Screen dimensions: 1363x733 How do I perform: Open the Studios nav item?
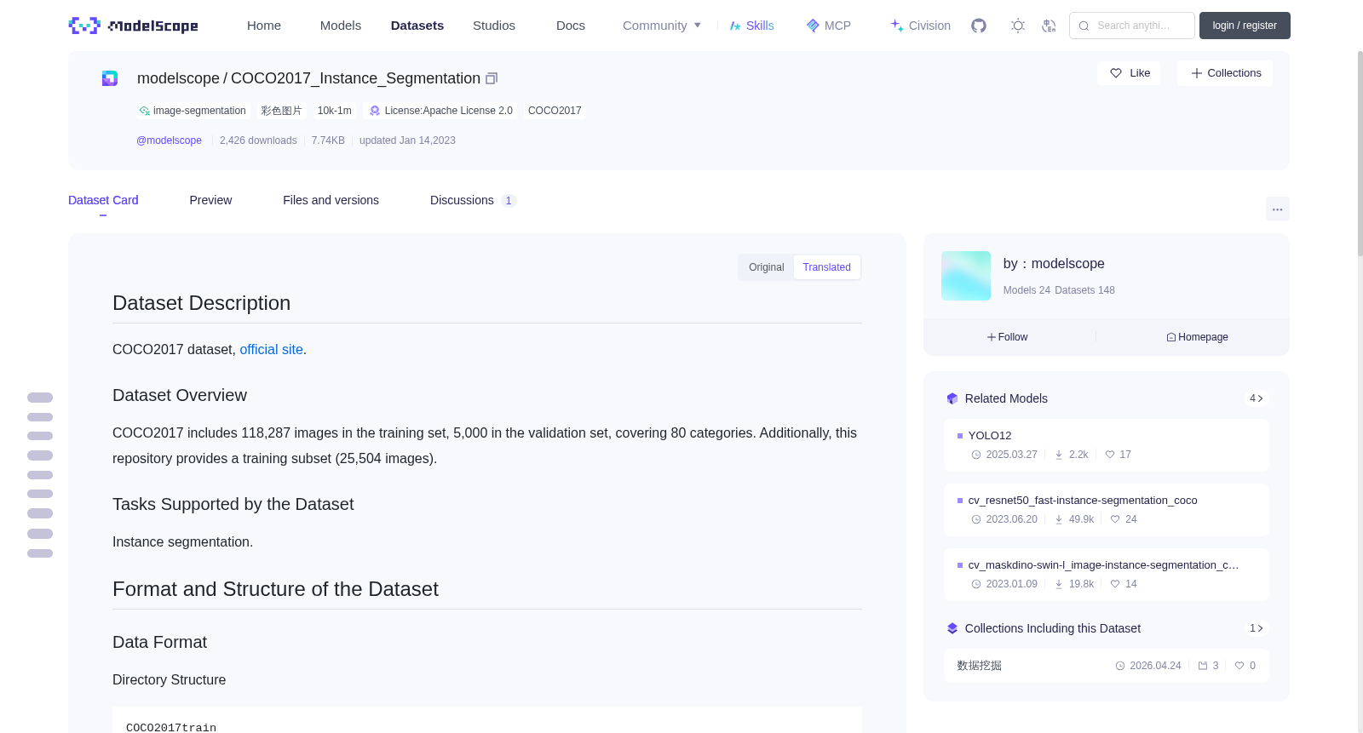point(494,26)
